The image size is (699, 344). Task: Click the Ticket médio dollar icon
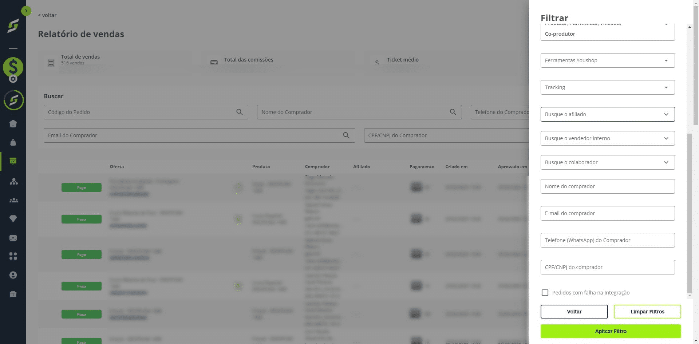tap(377, 62)
